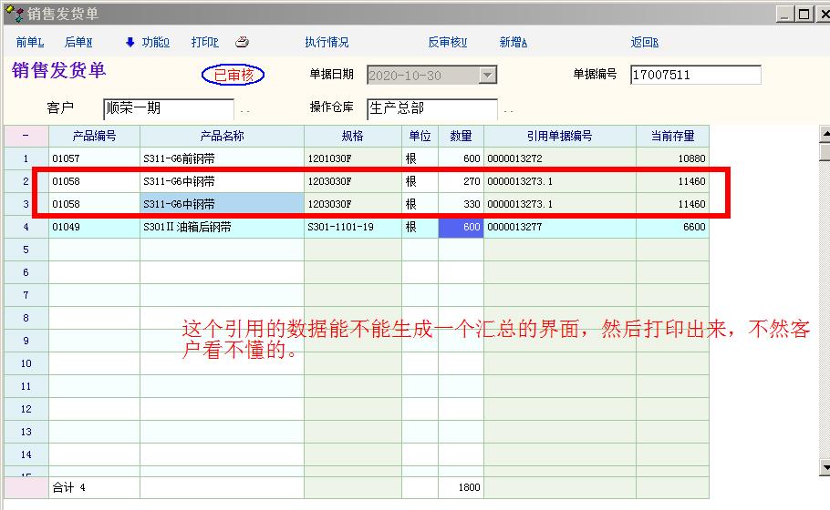Create a new record with 新增
830x510 pixels.
click(x=513, y=43)
